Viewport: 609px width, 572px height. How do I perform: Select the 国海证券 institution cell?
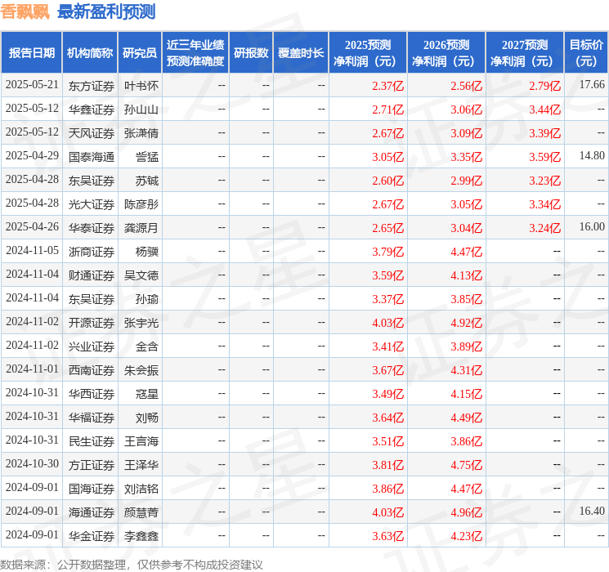[92, 489]
